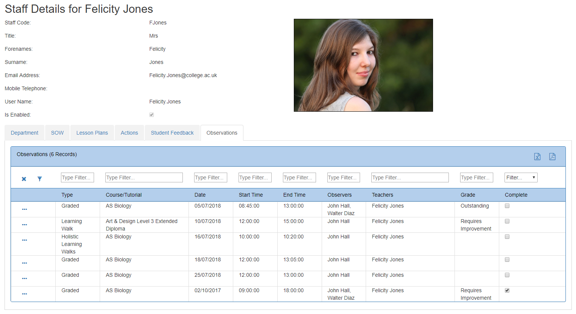
Task: Open row menu for 02/10/2017 observation
Action: (24, 294)
